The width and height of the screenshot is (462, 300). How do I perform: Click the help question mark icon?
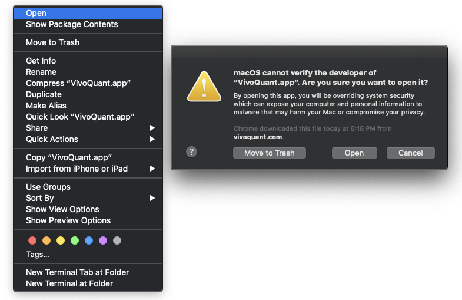click(191, 152)
